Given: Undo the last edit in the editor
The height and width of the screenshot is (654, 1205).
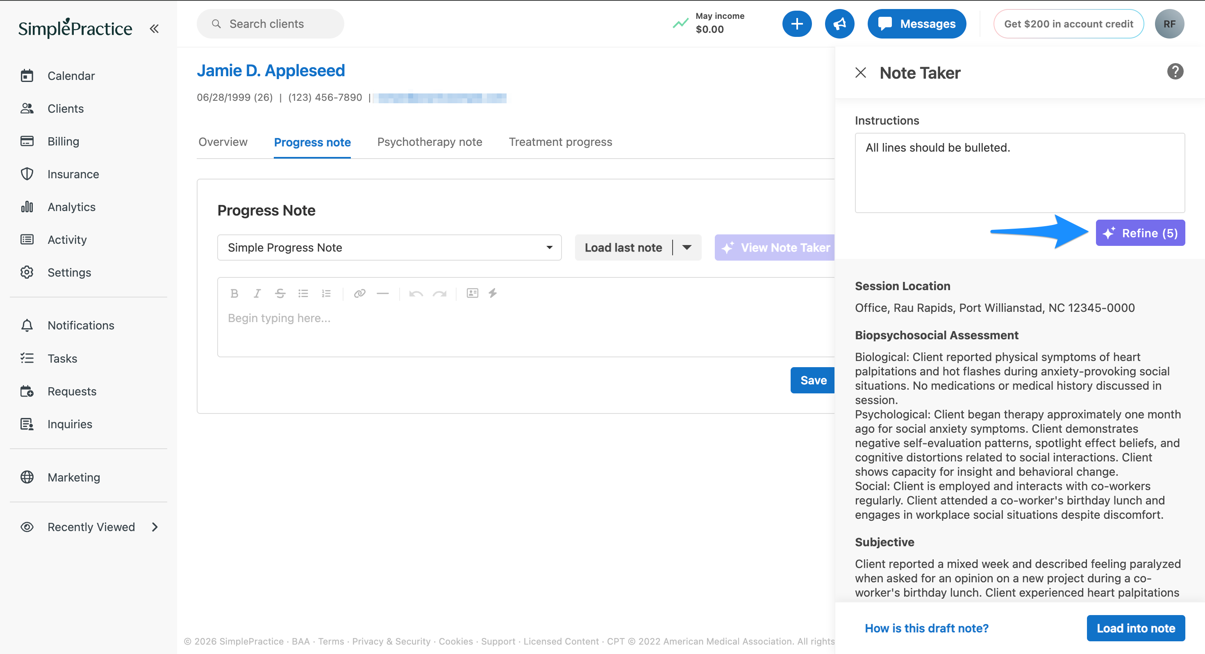Looking at the screenshot, I should coord(416,293).
